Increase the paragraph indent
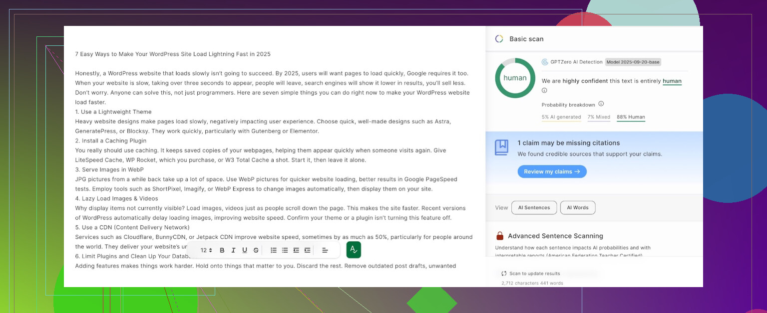This screenshot has width=767, height=313. click(307, 250)
